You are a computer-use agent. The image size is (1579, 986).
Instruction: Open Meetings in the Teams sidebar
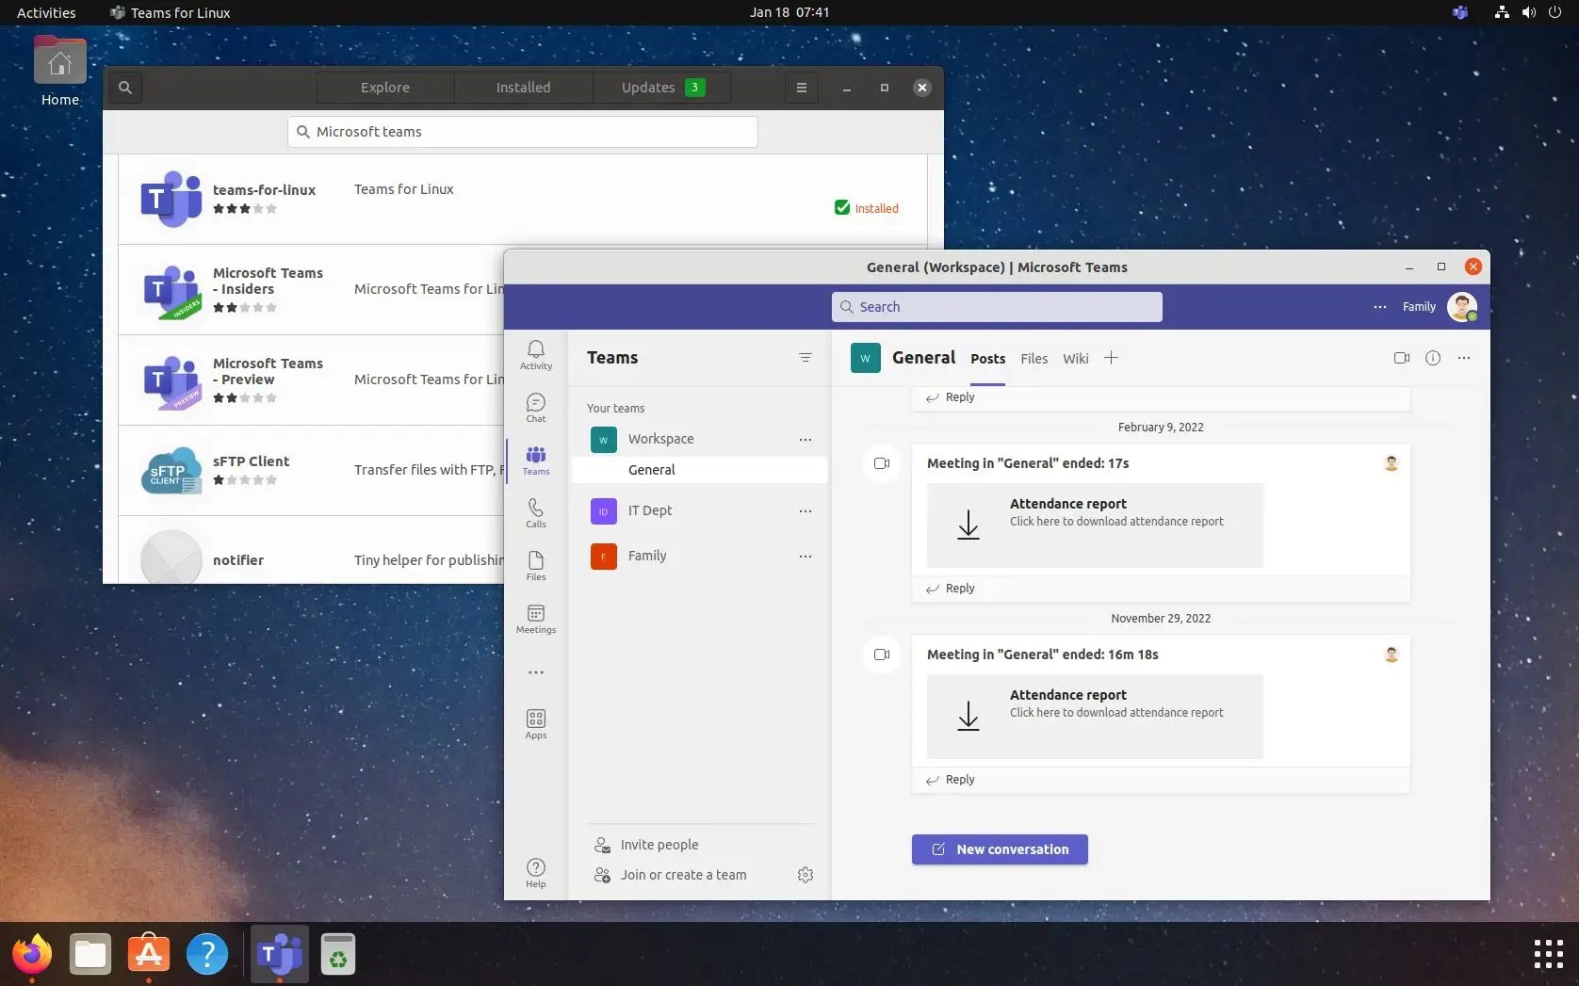click(x=535, y=618)
